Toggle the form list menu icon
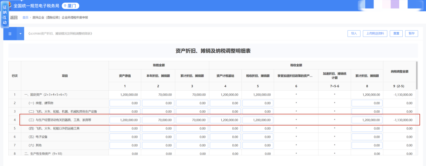The height and width of the screenshot is (166, 426). tap(10, 34)
